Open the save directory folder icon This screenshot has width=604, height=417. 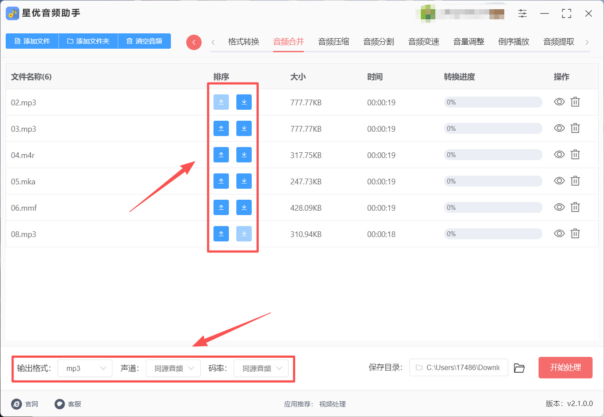519,368
